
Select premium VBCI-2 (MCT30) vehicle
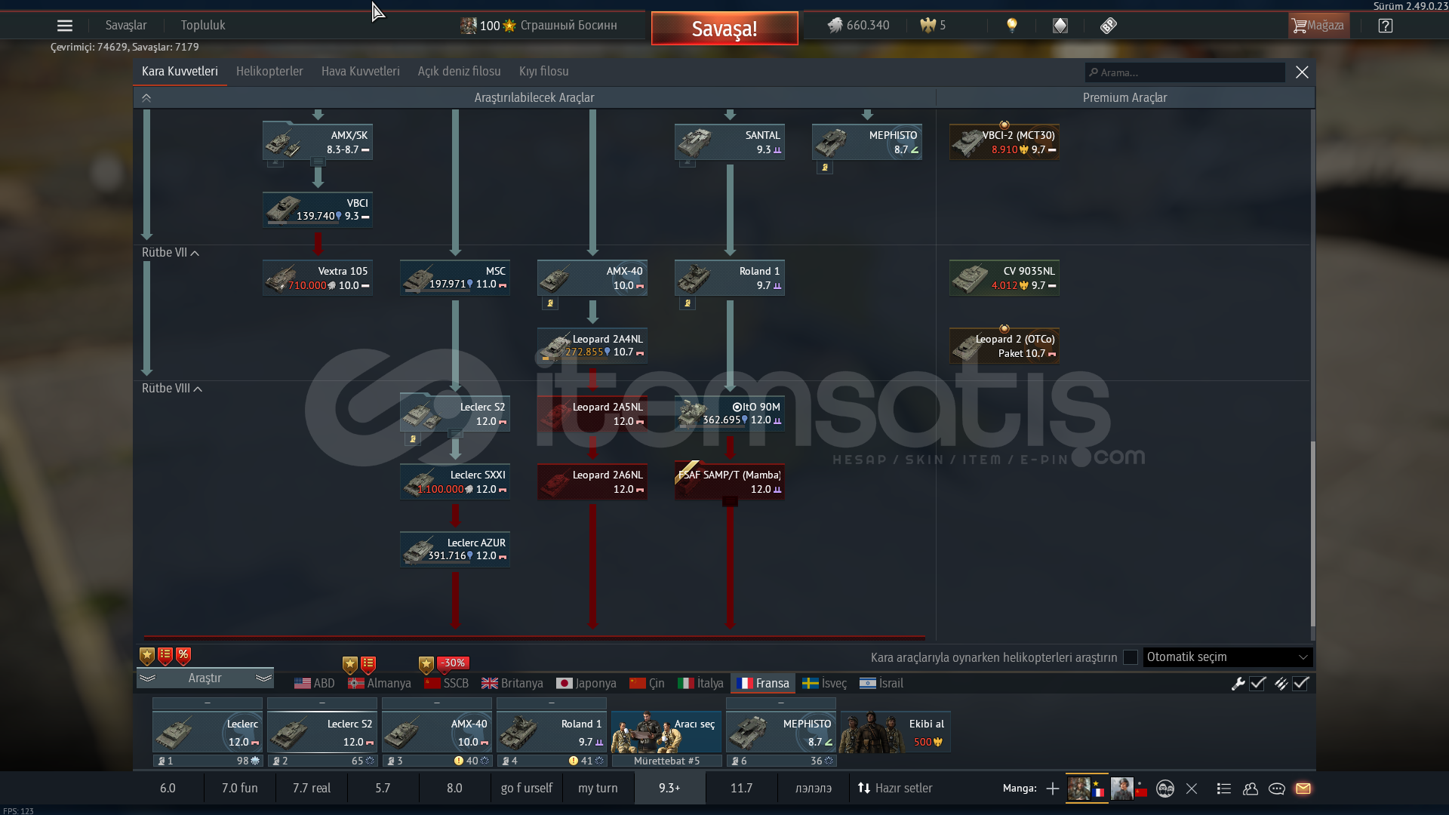pyautogui.click(x=1004, y=142)
